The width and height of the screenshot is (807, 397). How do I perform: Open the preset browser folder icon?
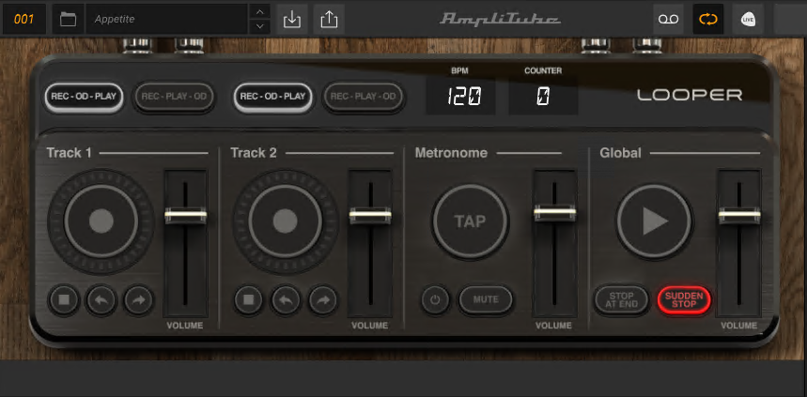(67, 18)
